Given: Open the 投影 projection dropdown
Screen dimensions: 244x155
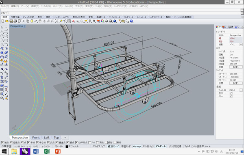Looking at the screenshot, I should (x=241, y=45).
